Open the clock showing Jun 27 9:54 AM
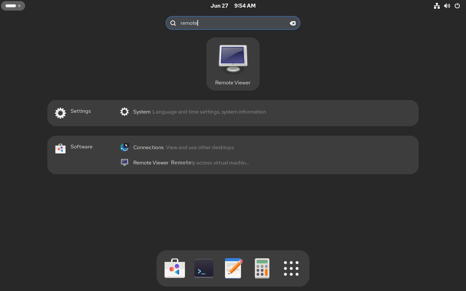Image resolution: width=466 pixels, height=291 pixels. [x=233, y=6]
